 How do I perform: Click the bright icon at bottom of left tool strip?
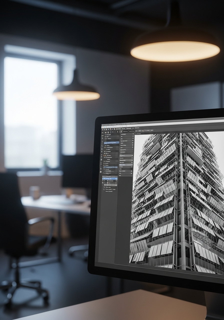101,172
